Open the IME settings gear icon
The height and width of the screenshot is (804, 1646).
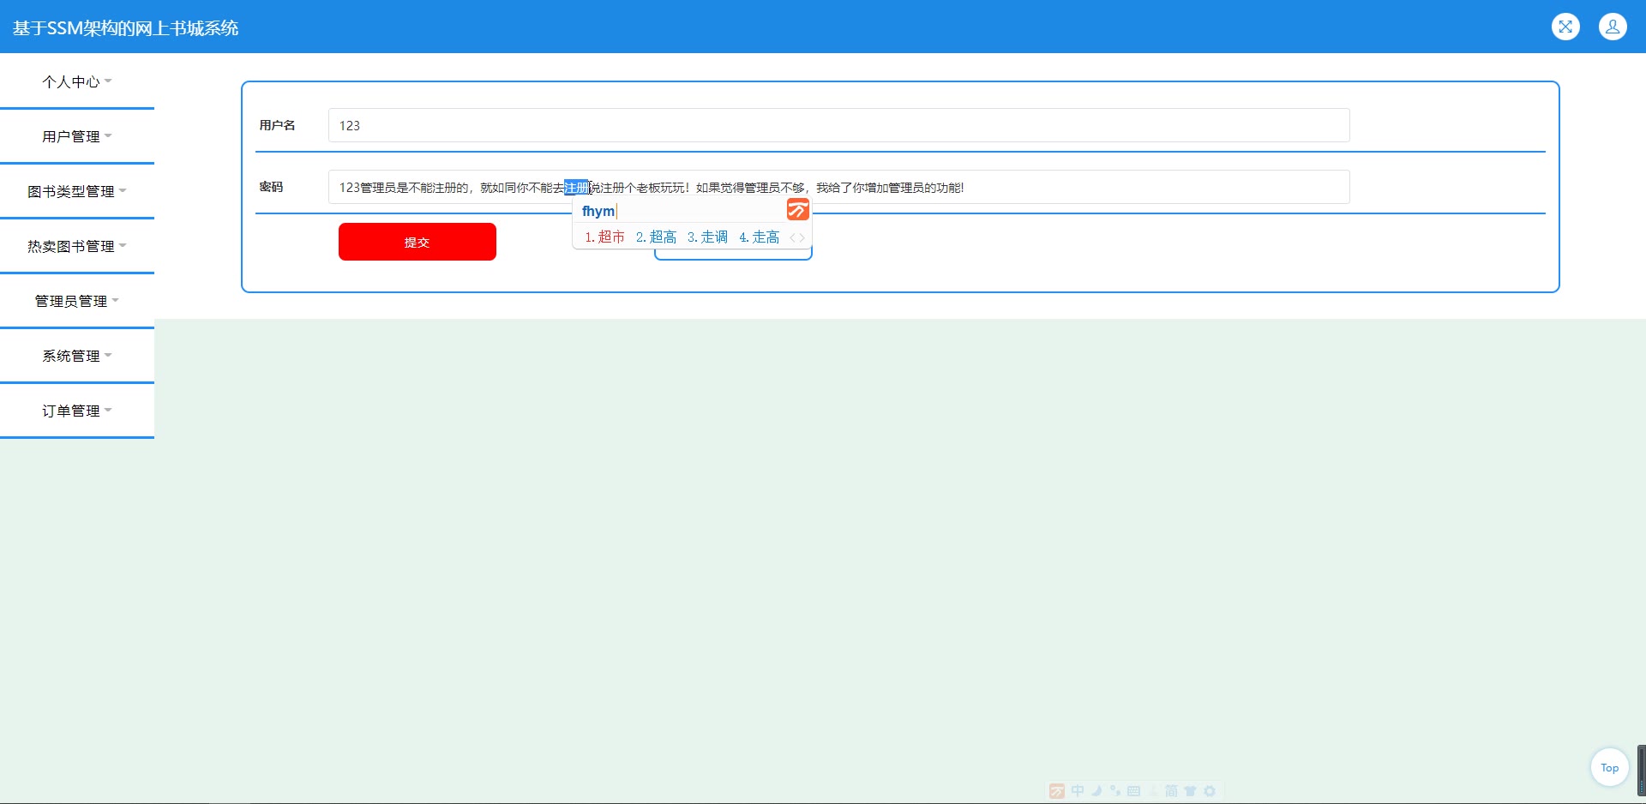[x=1210, y=791]
